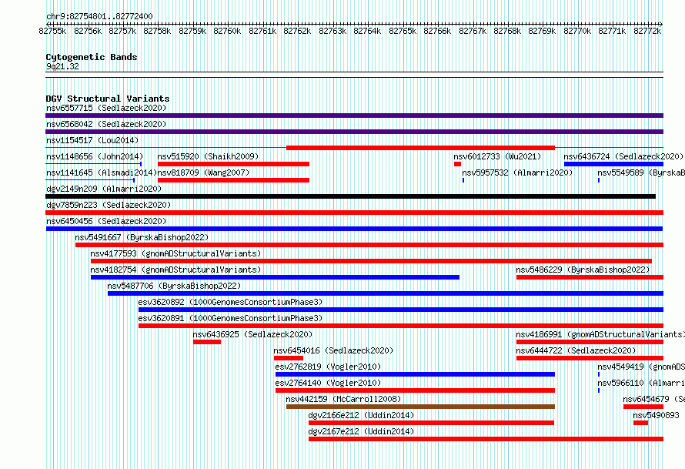Click nsv5487706 (ByrskaBishop2022) label
The height and width of the screenshot is (469, 685).
tap(174, 286)
